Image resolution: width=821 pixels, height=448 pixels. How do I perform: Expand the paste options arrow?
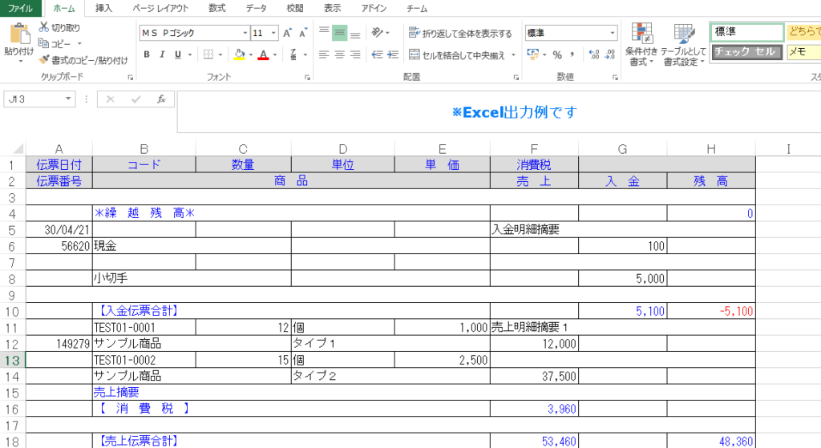(20, 63)
